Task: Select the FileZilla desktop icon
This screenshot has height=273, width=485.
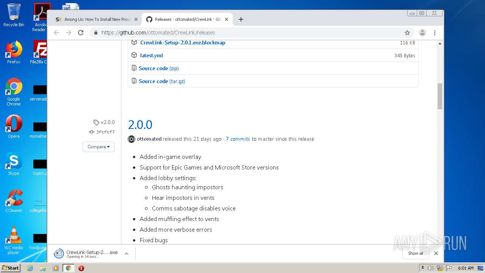Action: (39, 52)
